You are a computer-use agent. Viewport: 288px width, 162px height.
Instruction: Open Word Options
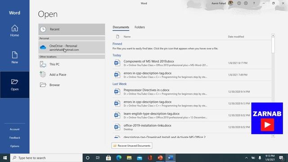click(14, 146)
